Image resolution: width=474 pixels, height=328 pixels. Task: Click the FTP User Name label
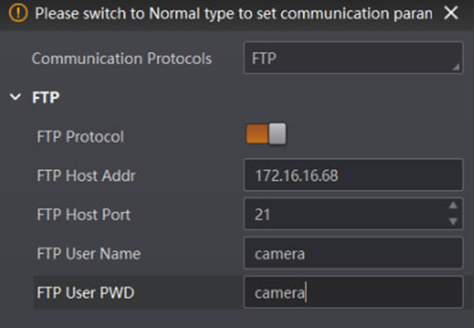(88, 254)
